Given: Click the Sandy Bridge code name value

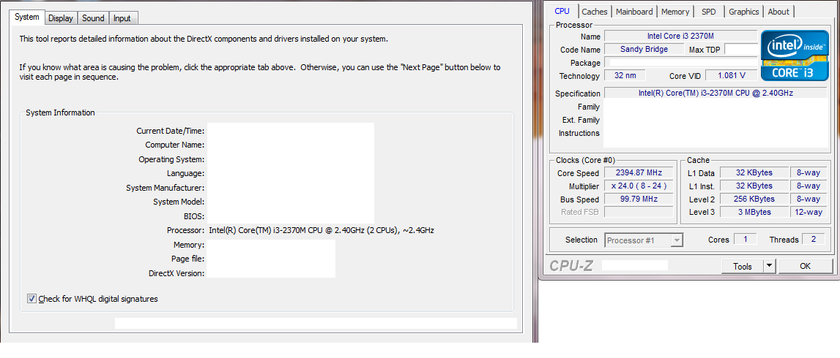Looking at the screenshot, I should (644, 49).
